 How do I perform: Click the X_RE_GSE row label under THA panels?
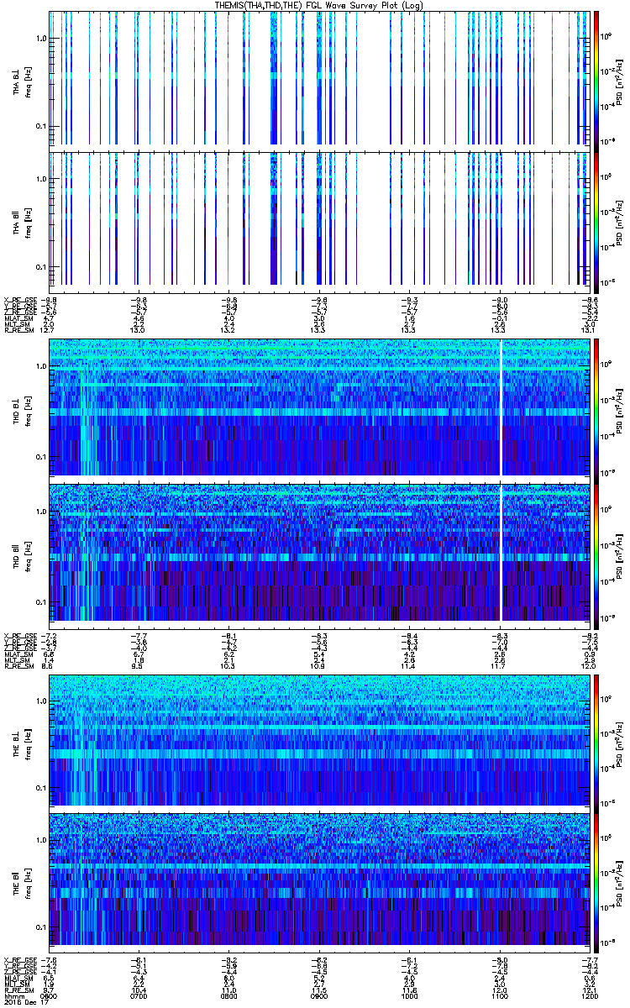(x=20, y=299)
